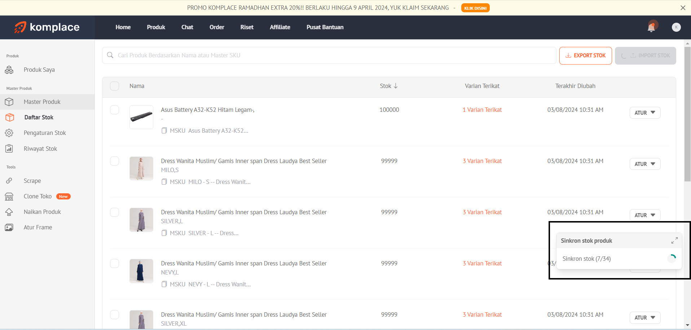
Task: Open the MILO,S dress thumbnail
Action: [141, 168]
